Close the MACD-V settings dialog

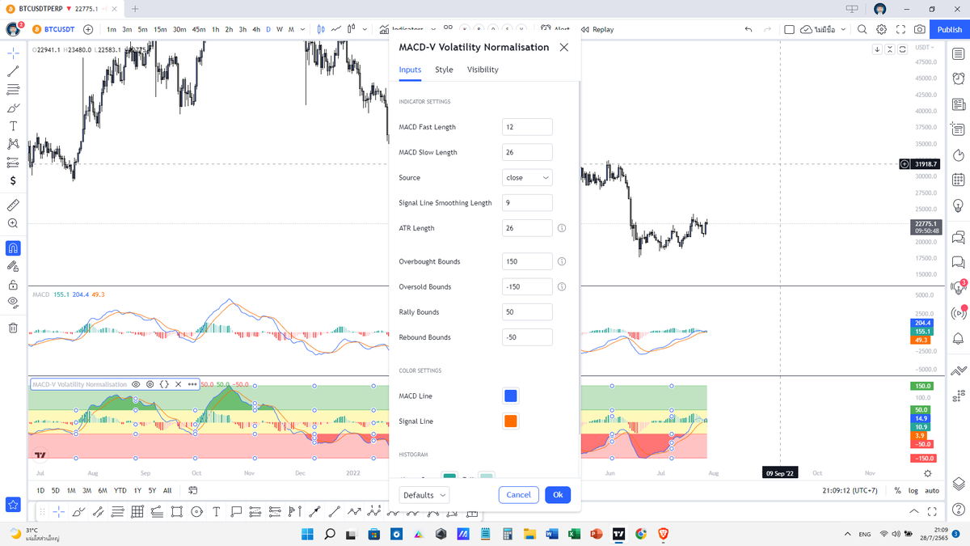pyautogui.click(x=564, y=47)
